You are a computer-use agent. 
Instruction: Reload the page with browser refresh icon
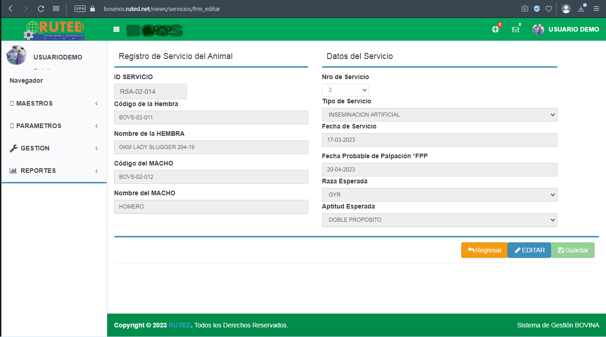coord(41,9)
